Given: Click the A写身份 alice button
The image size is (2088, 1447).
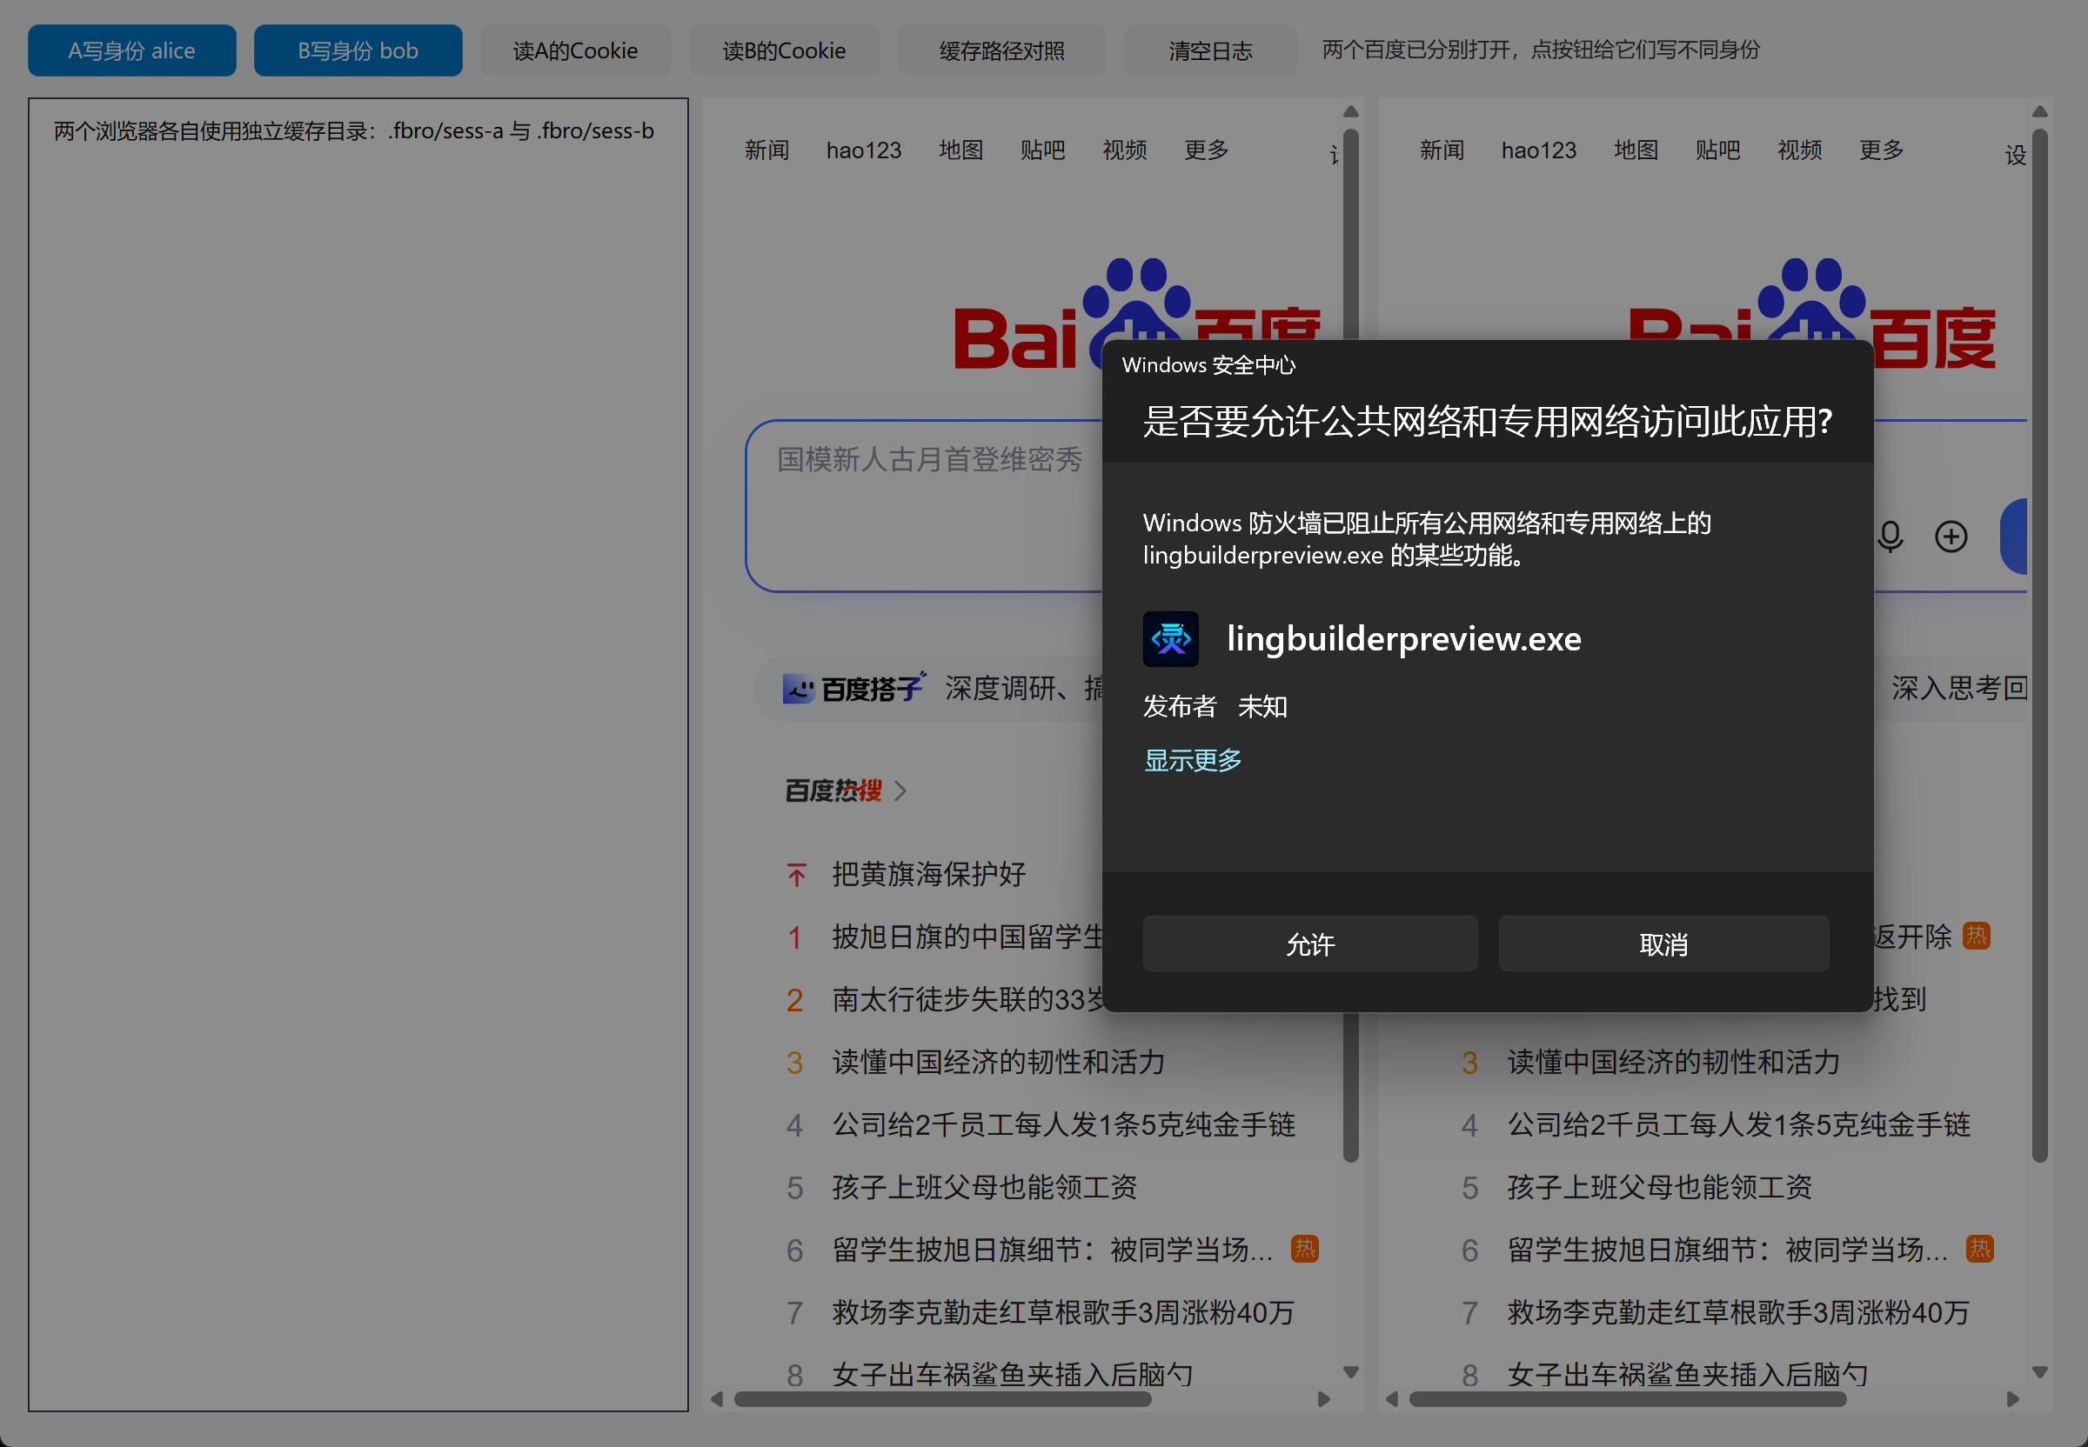Looking at the screenshot, I should pos(132,50).
